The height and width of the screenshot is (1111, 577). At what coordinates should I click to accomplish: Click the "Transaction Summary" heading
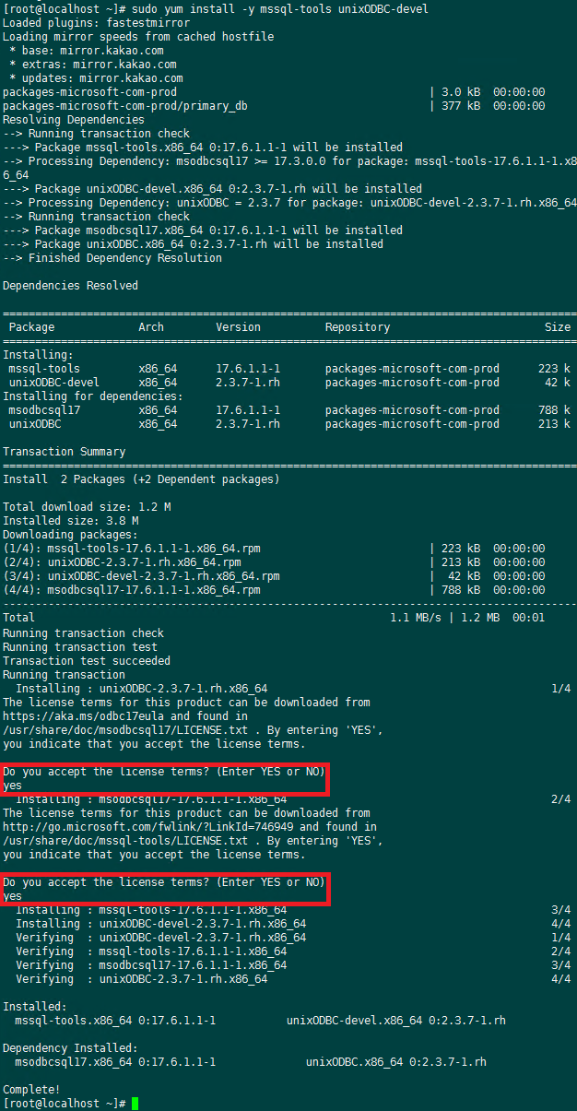pos(64,452)
